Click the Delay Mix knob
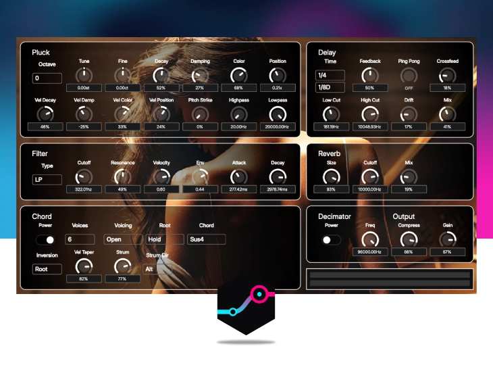 [x=447, y=114]
